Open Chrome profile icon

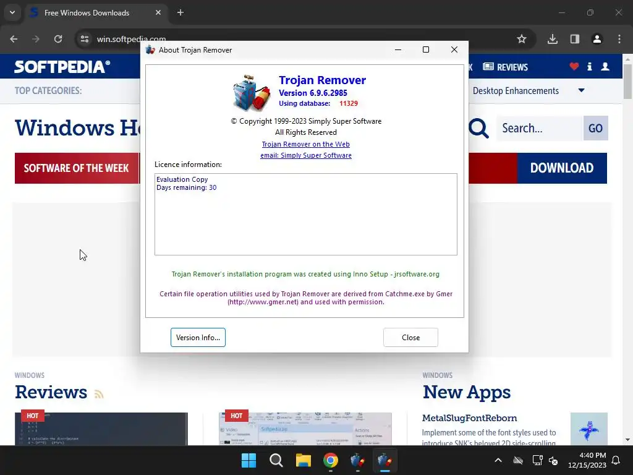point(597,39)
